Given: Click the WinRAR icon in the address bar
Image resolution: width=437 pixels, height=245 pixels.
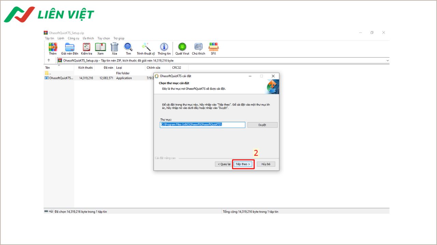Looking at the screenshot, I should [60, 60].
